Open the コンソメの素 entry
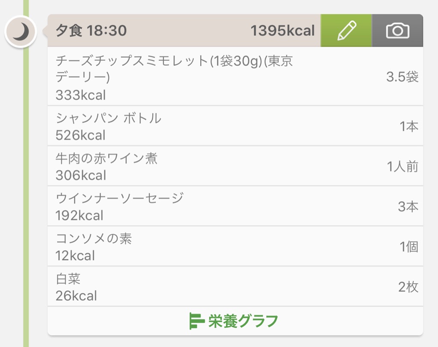Image resolution: width=438 pixels, height=347 pixels. pos(235,247)
